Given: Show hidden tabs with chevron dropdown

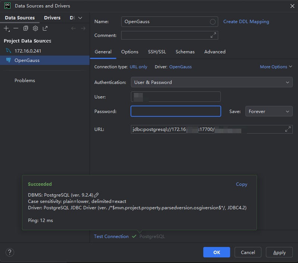Looking at the screenshot, I should point(80,18).
